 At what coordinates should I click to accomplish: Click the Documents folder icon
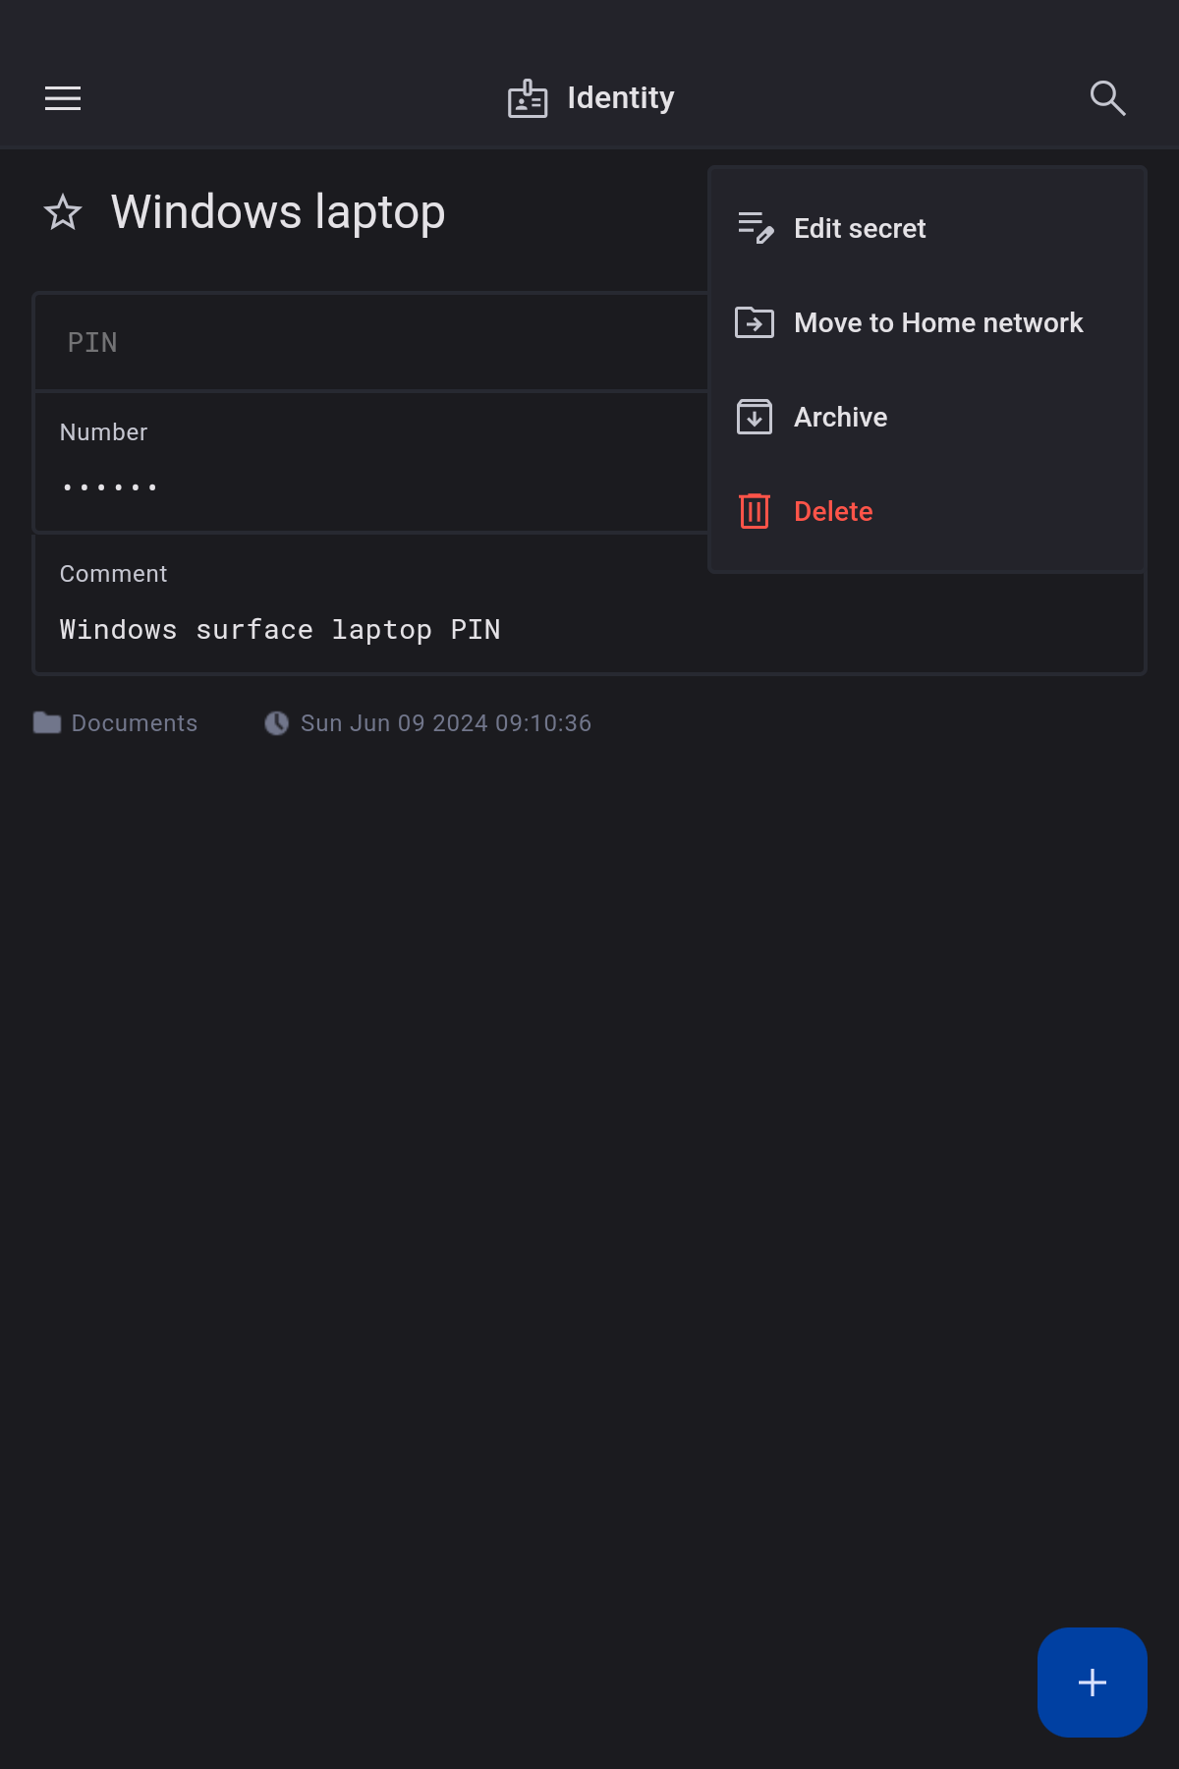[46, 723]
